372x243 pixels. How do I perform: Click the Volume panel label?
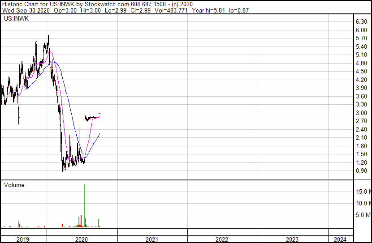(14, 185)
